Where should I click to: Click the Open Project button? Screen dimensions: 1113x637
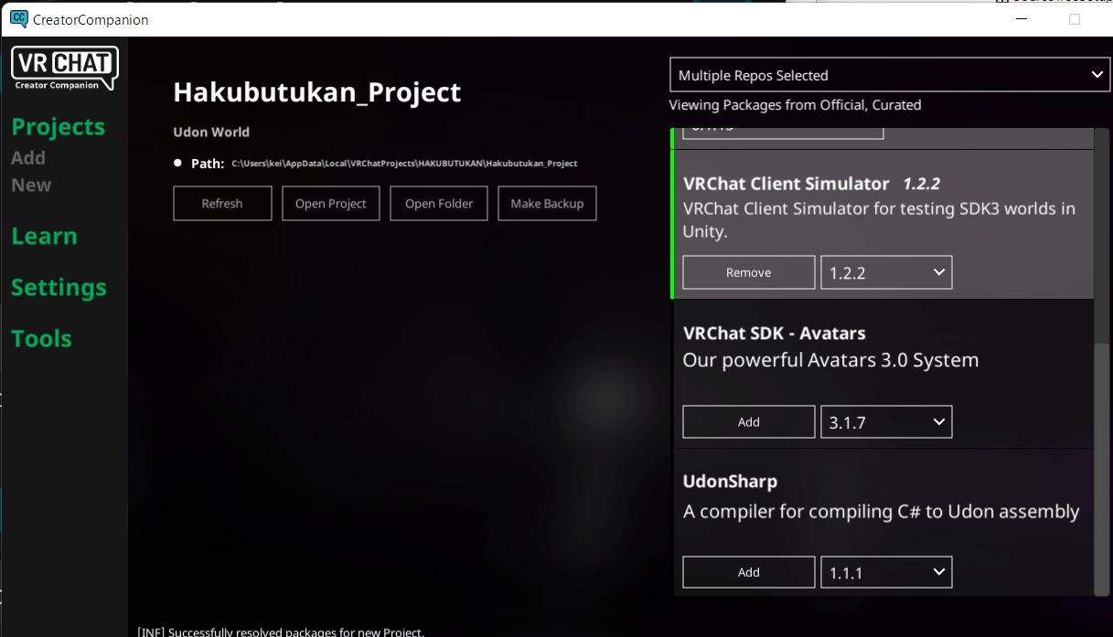pyautogui.click(x=330, y=204)
